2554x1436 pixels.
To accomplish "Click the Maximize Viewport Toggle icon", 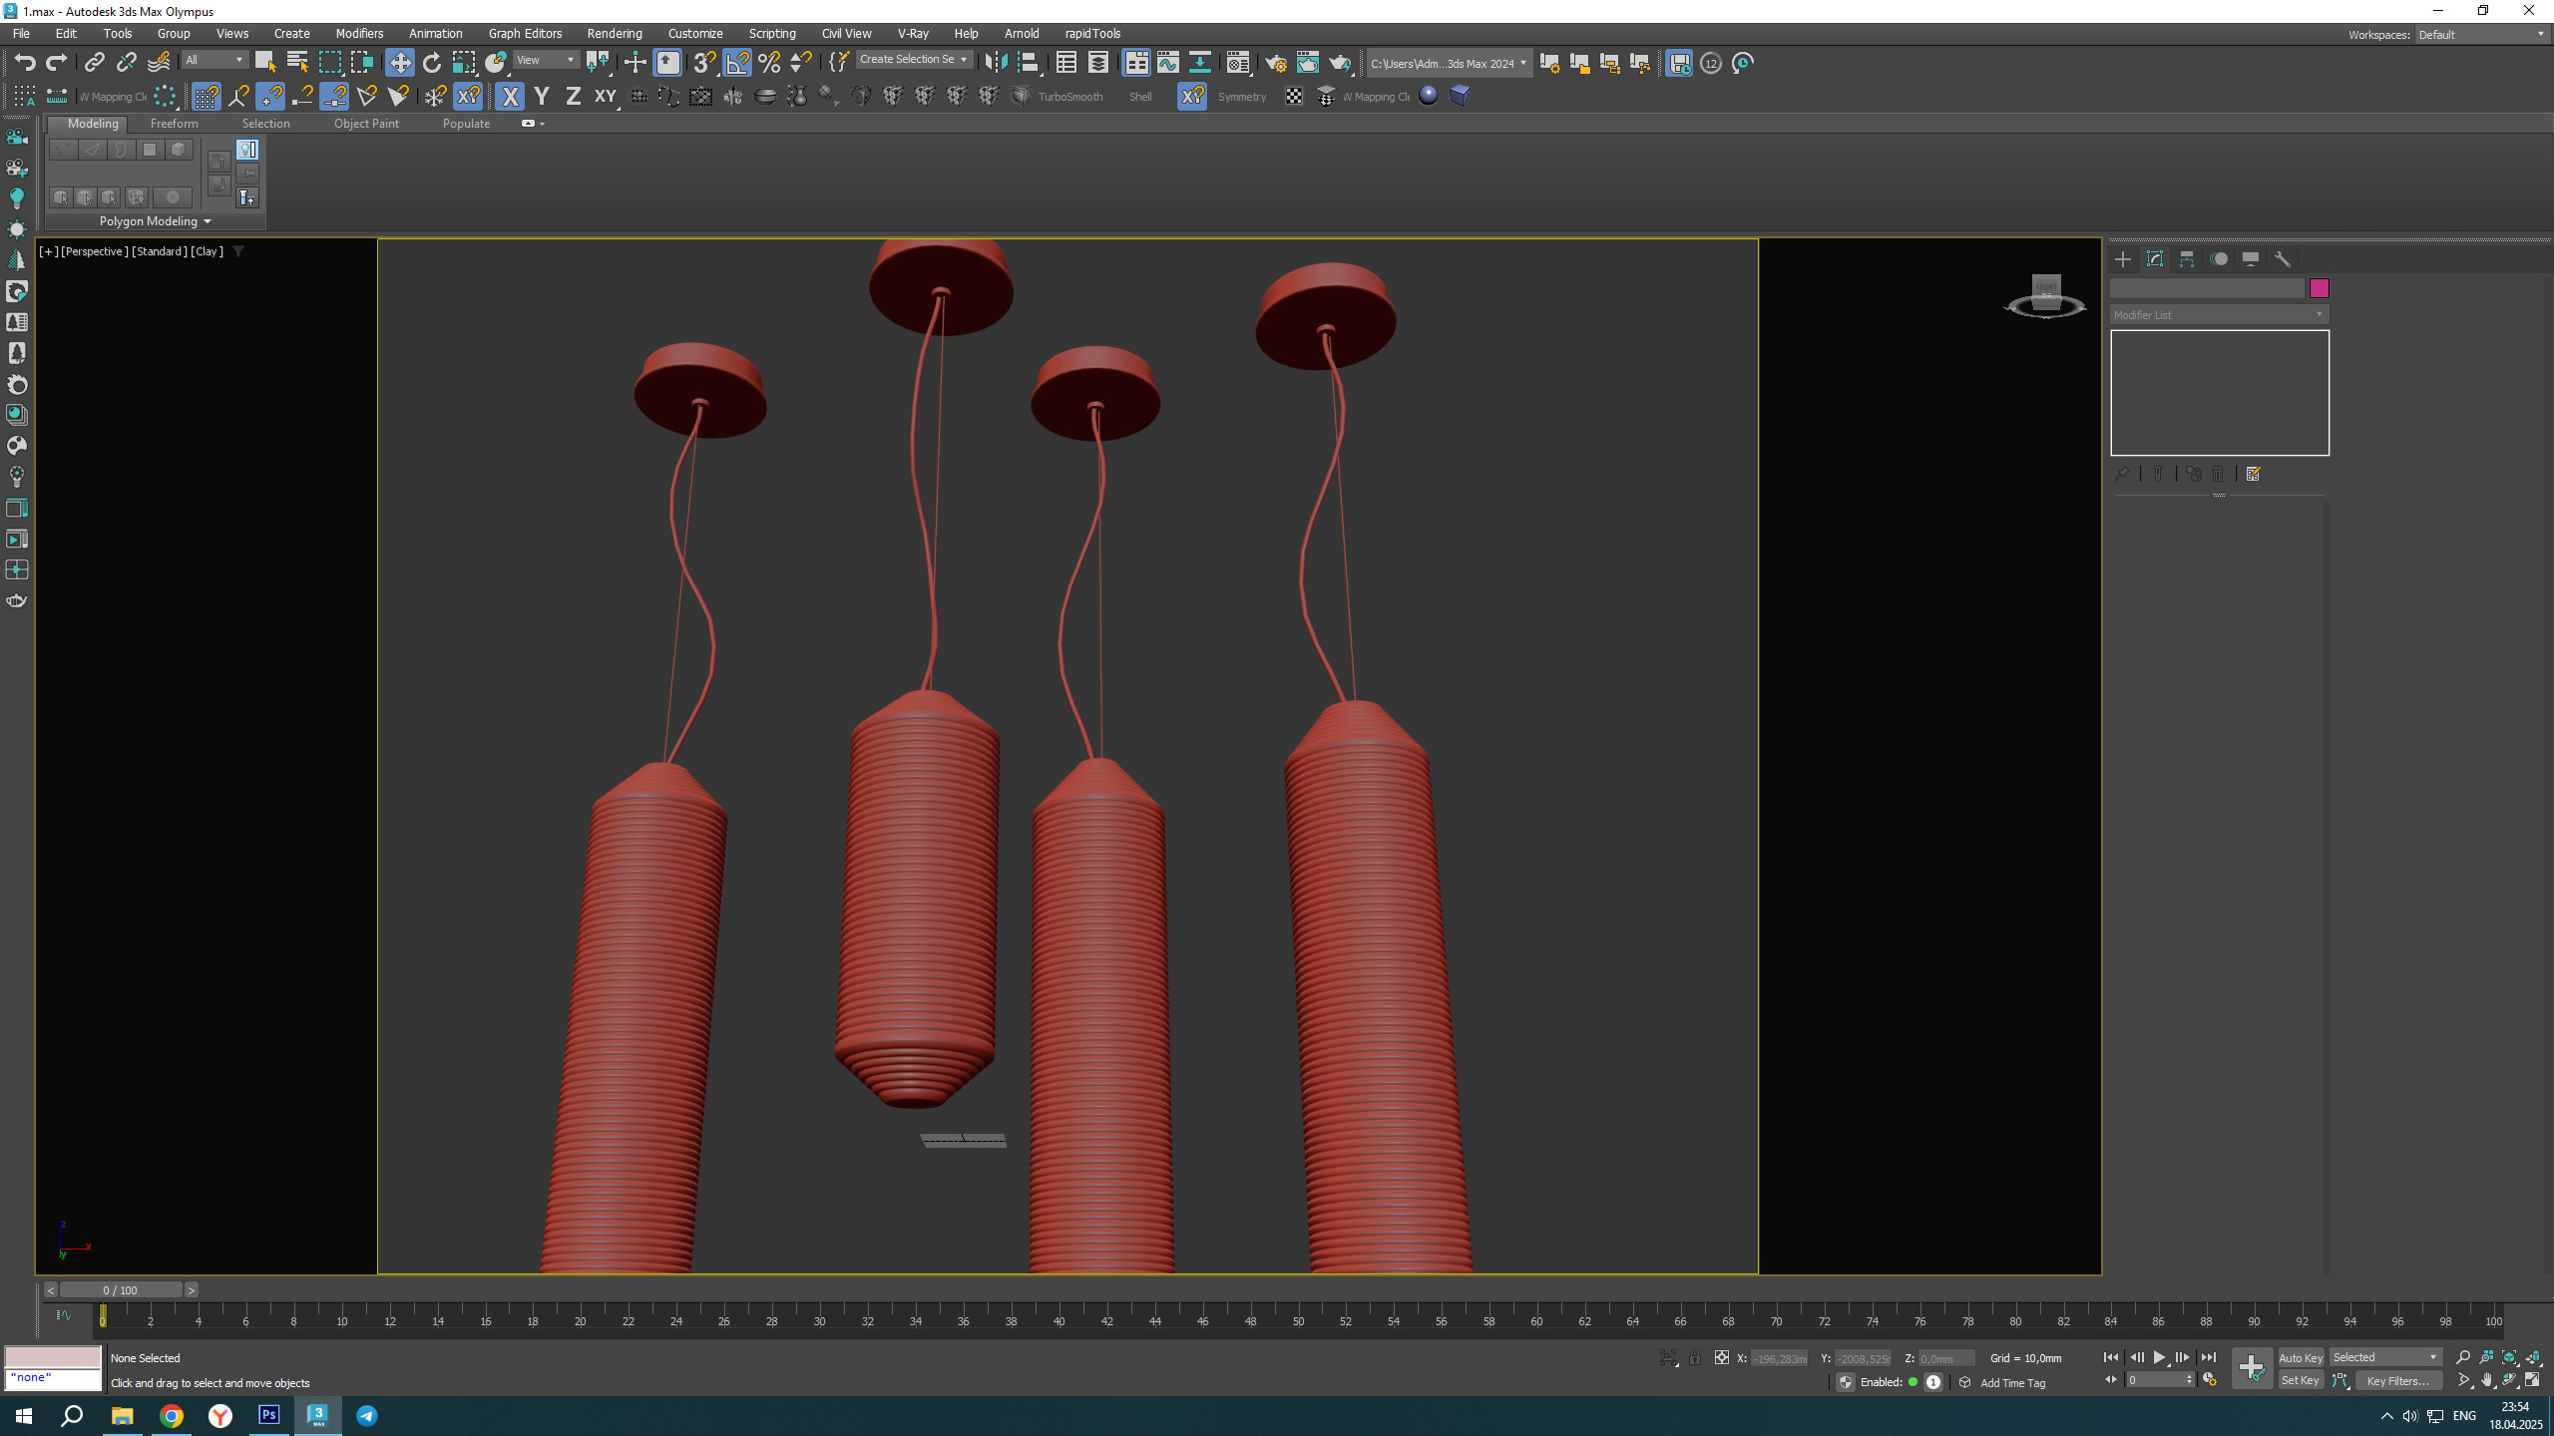I will coord(2533,1381).
